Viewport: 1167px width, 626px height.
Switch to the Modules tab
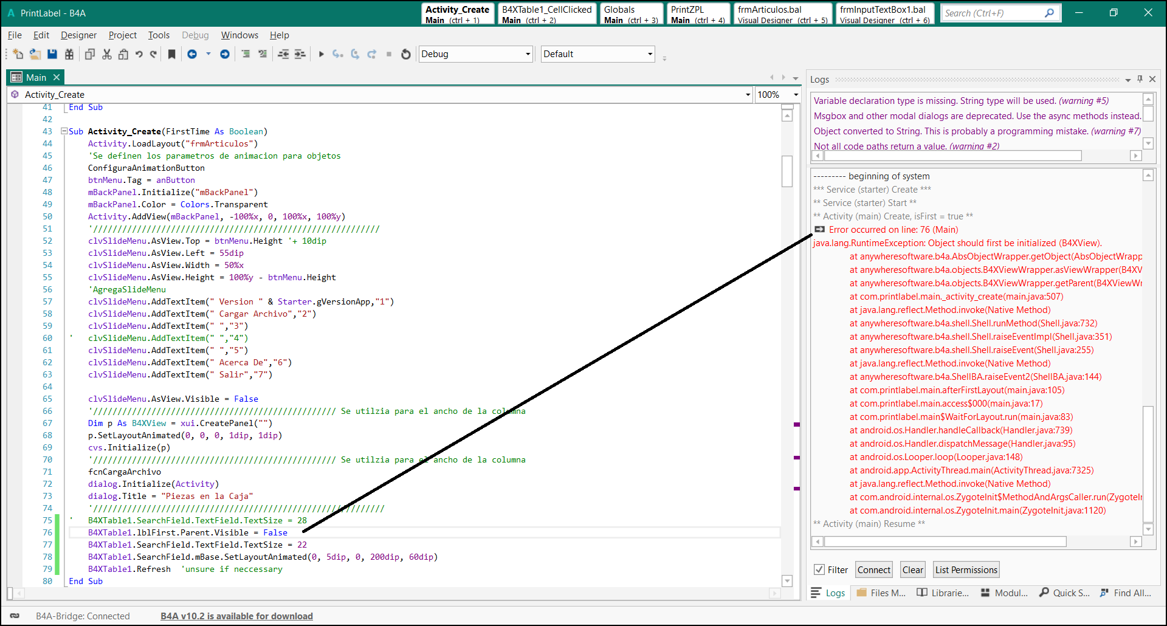[x=1004, y=593]
